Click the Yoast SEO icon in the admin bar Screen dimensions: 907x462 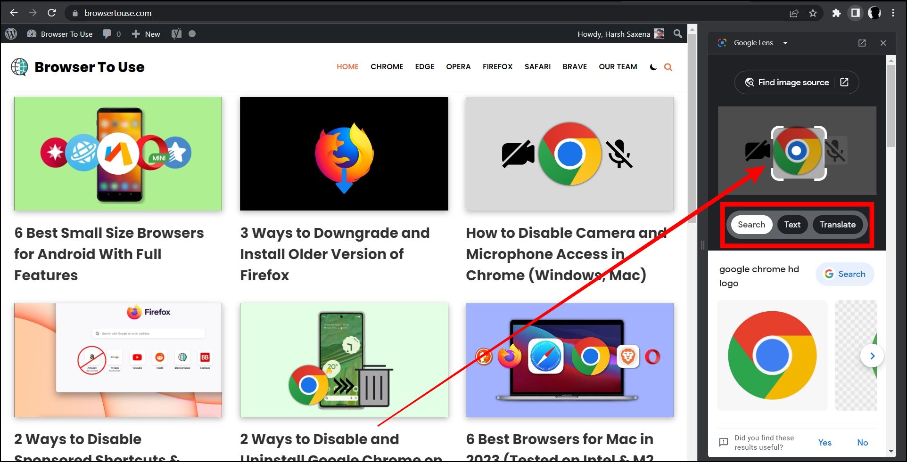pyautogui.click(x=176, y=34)
